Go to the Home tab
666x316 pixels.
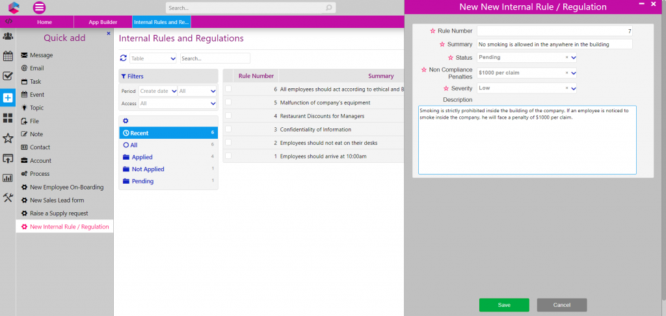pos(44,22)
